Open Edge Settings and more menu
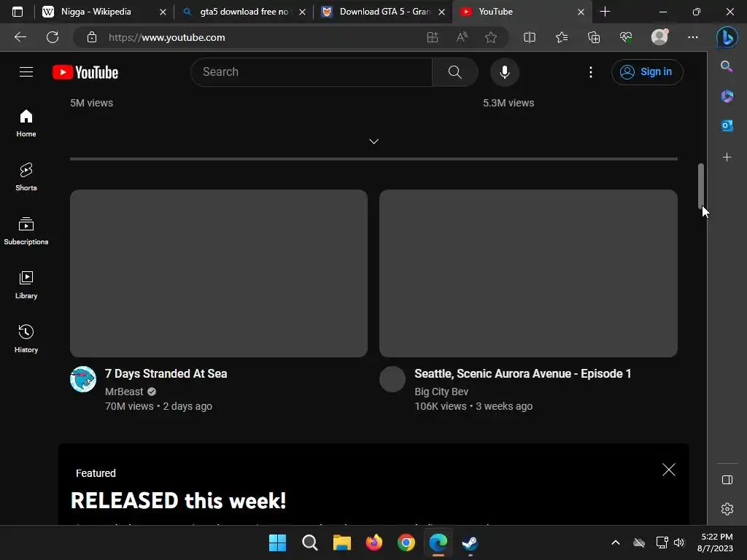 coord(693,37)
